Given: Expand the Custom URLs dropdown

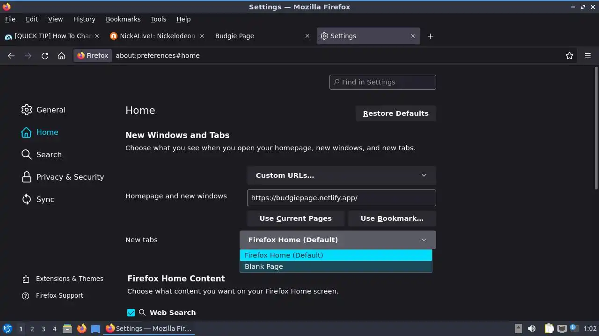Looking at the screenshot, I should (x=342, y=175).
